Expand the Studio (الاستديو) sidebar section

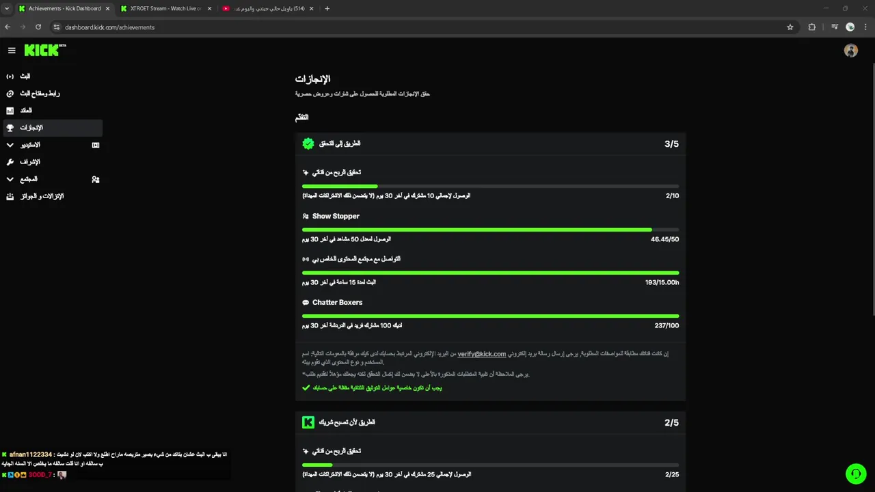[10, 145]
